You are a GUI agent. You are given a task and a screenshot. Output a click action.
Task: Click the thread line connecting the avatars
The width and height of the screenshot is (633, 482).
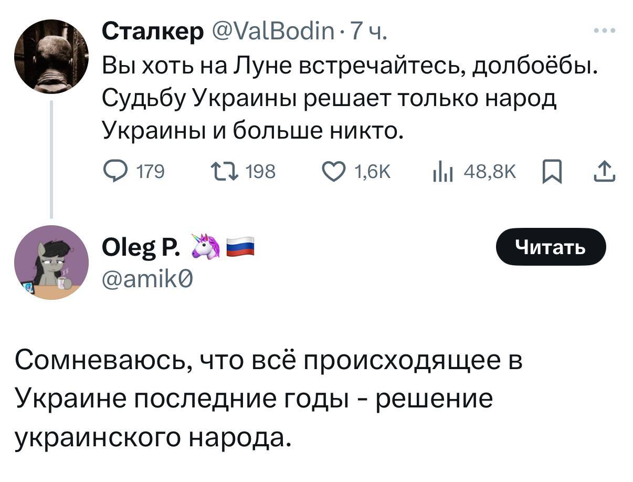point(51,159)
